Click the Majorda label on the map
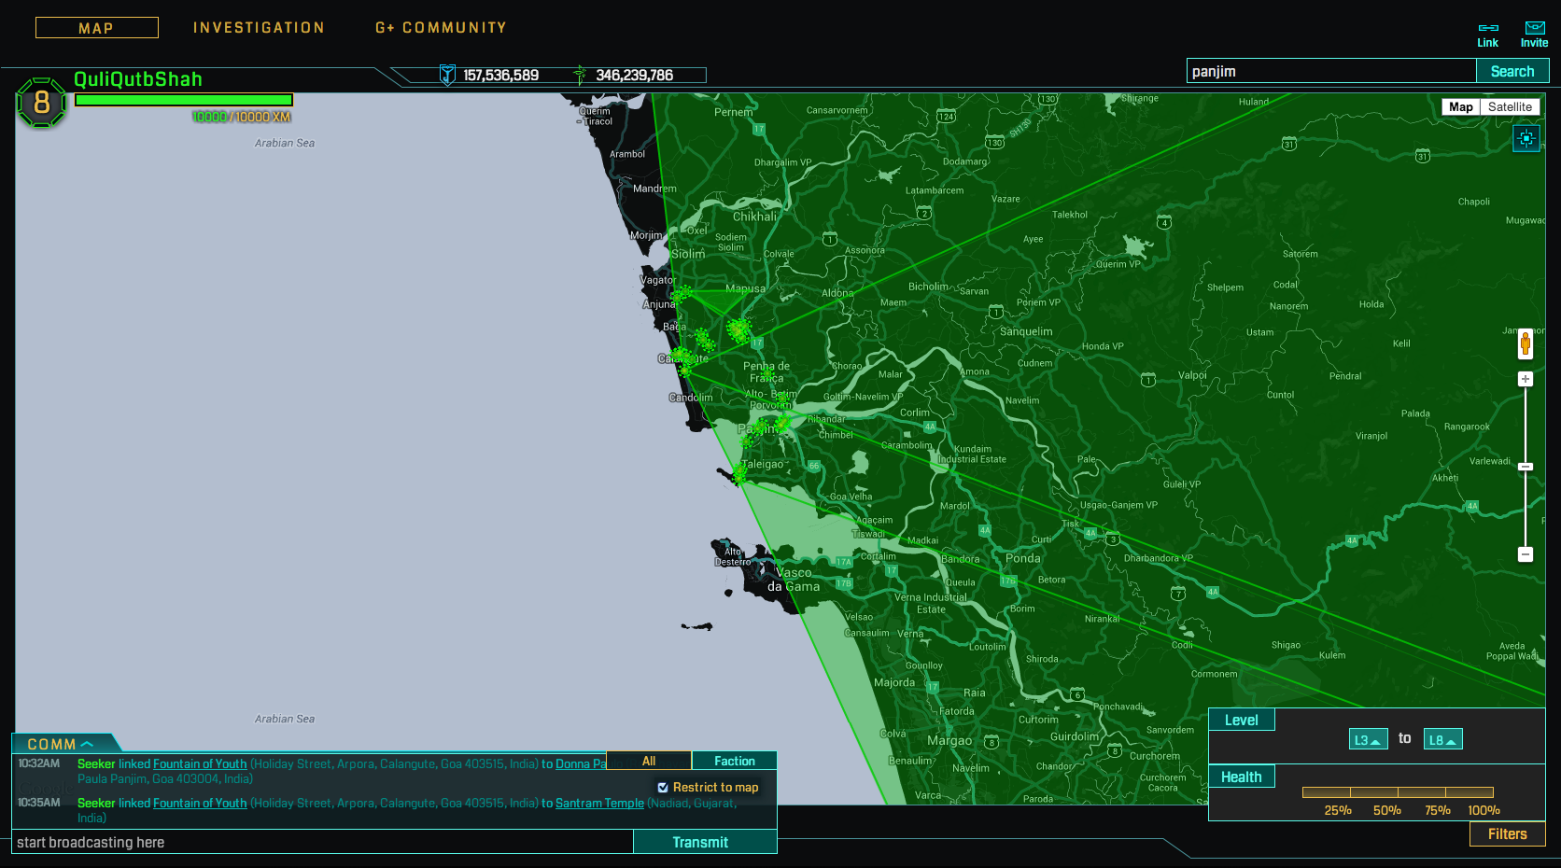 tap(894, 682)
